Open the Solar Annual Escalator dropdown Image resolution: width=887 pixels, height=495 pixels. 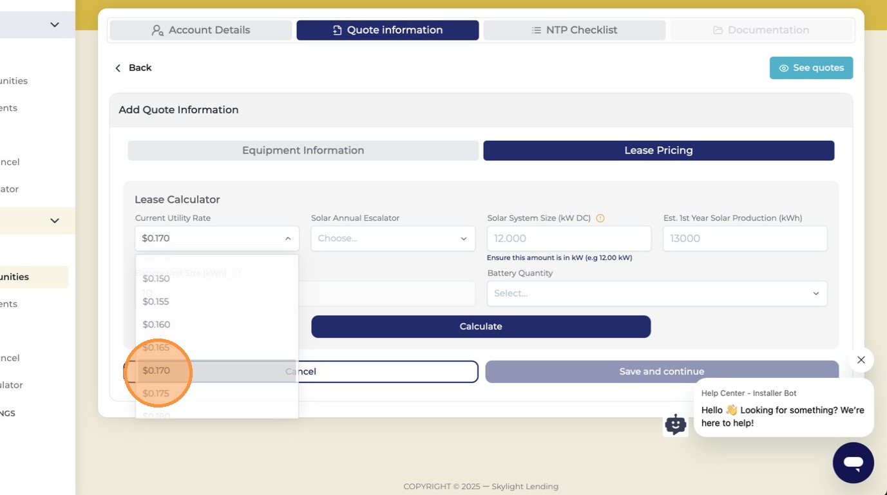393,238
